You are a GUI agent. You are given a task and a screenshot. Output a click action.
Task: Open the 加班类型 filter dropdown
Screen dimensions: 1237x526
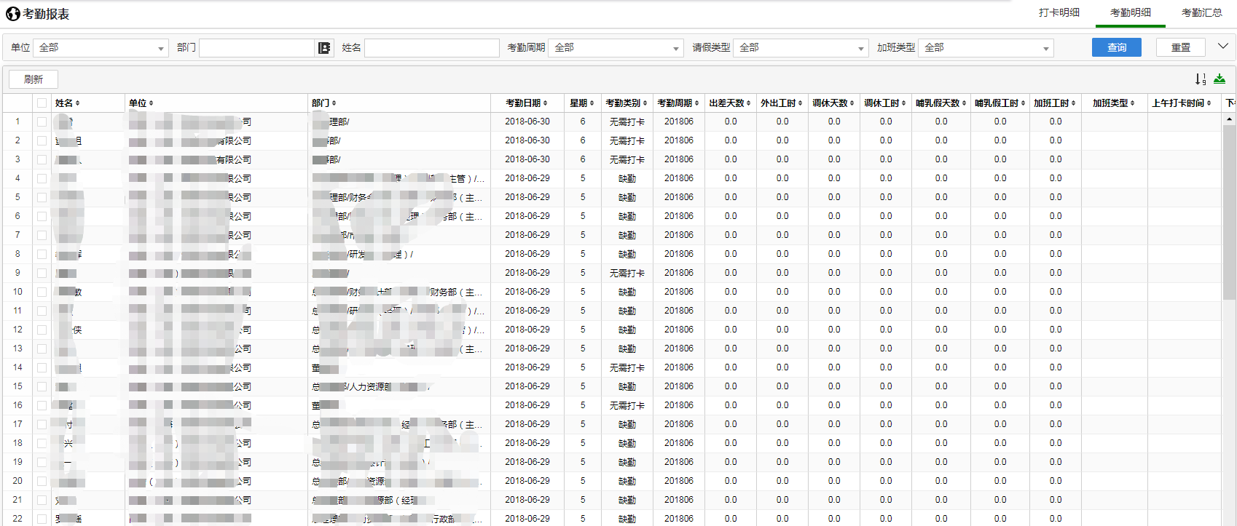coord(986,48)
